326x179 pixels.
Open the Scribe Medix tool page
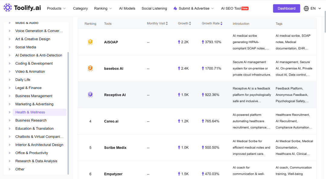(115, 148)
